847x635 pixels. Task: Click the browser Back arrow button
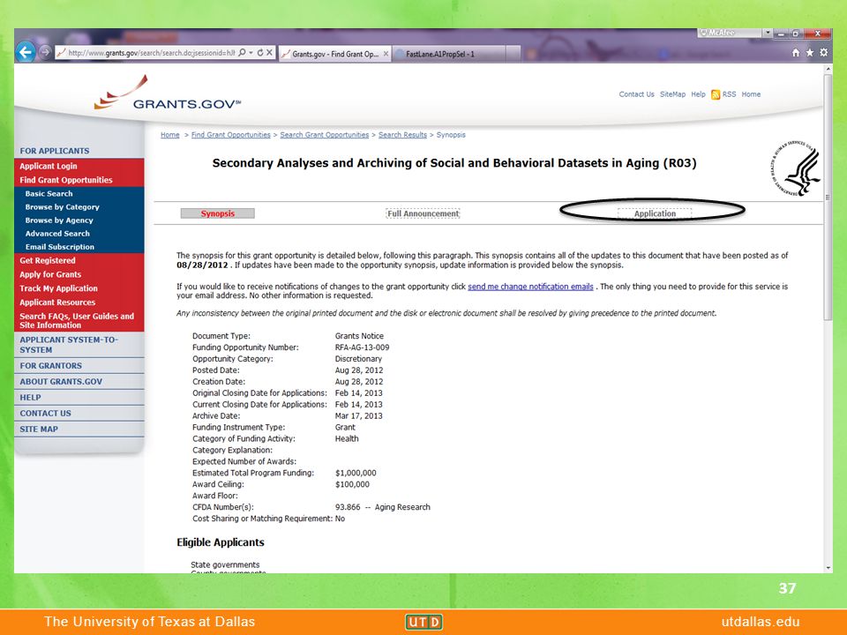25,52
